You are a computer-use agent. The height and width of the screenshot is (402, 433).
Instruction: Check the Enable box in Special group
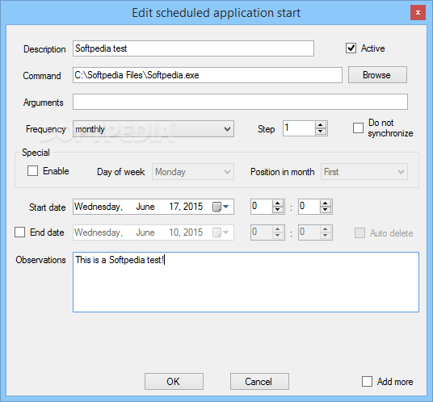pyautogui.click(x=32, y=171)
